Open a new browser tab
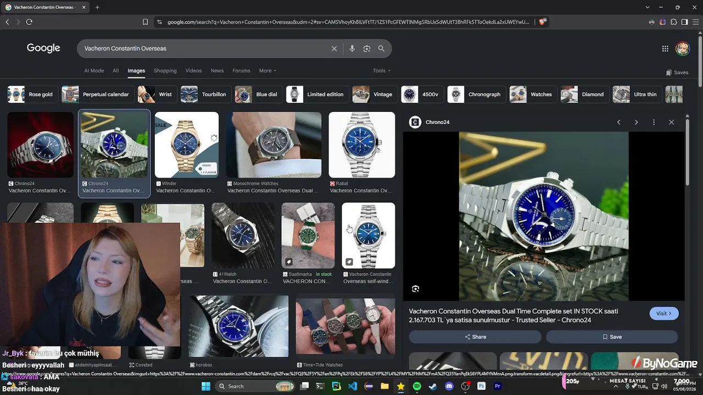703x395 pixels. pyautogui.click(x=97, y=7)
